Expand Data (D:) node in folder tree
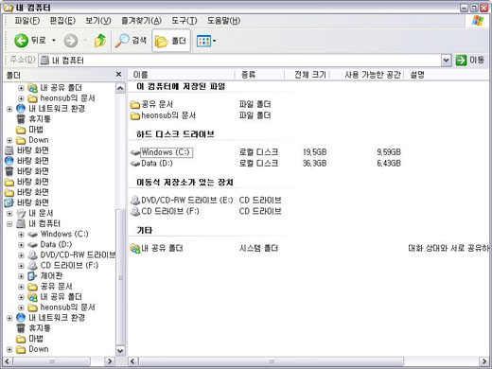Image resolution: width=492 pixels, height=369 pixels. coord(21,245)
